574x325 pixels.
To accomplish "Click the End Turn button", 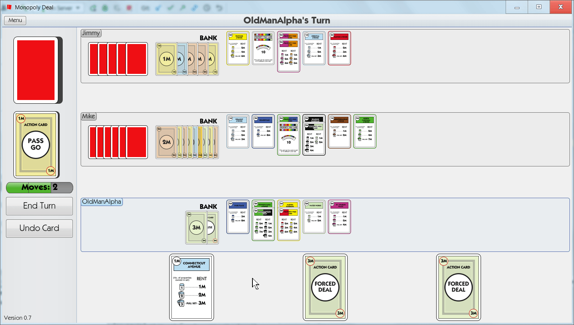I will (x=39, y=206).
